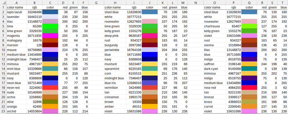Select the deep pink color swatch cell
Viewport: 288px width, 114px height.
pyautogui.click(x=150, y=35)
